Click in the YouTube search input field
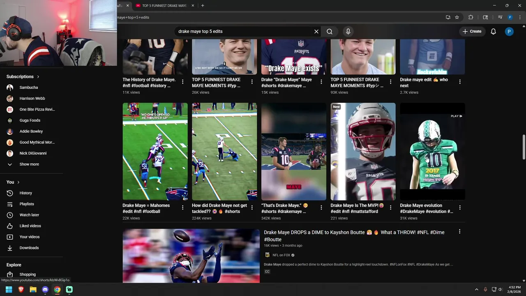526x296 pixels. pos(245,31)
